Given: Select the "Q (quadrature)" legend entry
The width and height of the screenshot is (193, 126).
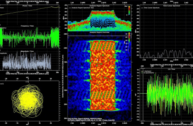Looking at the screenshot, I should [x=148, y=73].
